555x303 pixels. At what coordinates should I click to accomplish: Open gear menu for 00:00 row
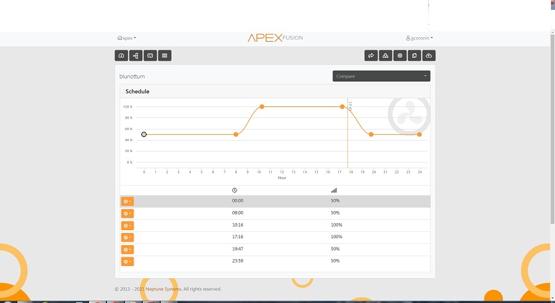(x=127, y=201)
